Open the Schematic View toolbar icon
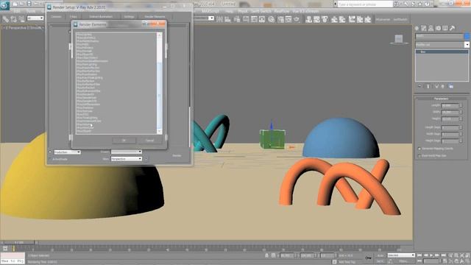 pos(262,20)
